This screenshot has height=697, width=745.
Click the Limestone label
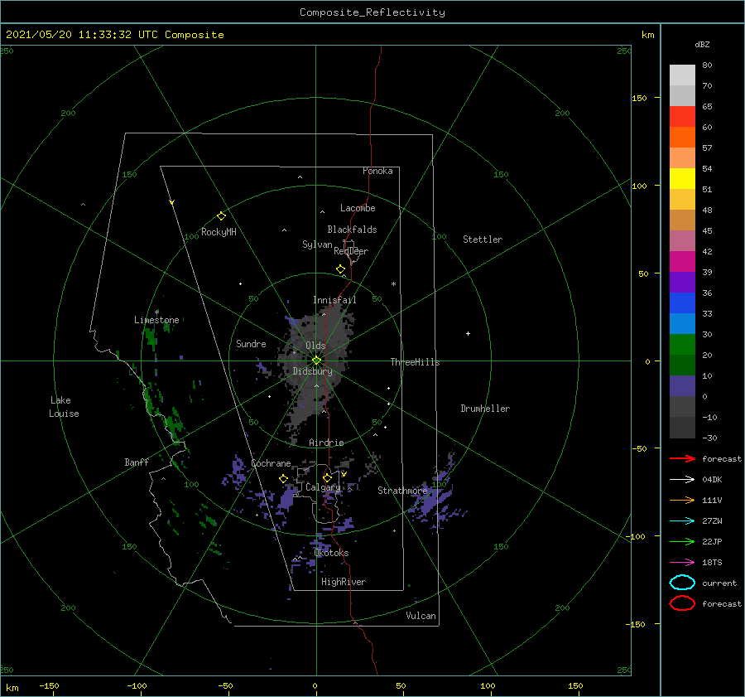click(156, 320)
